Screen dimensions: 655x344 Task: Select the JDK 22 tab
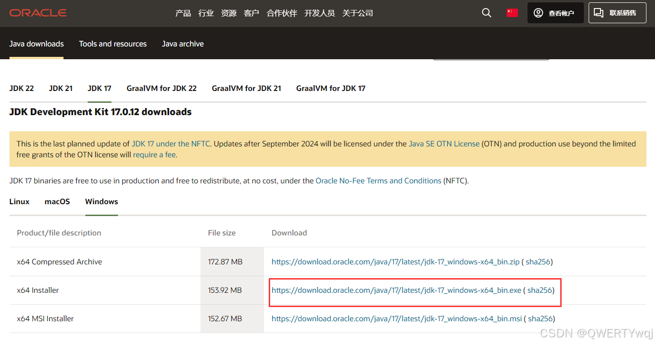[x=22, y=88]
